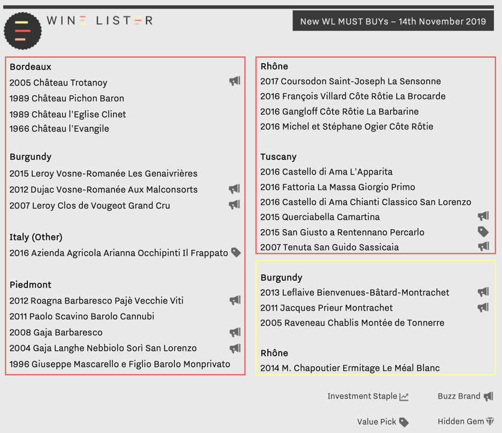Select 2014 M. Chapoutier Ermitage Le Méal Blanc

[350, 368]
